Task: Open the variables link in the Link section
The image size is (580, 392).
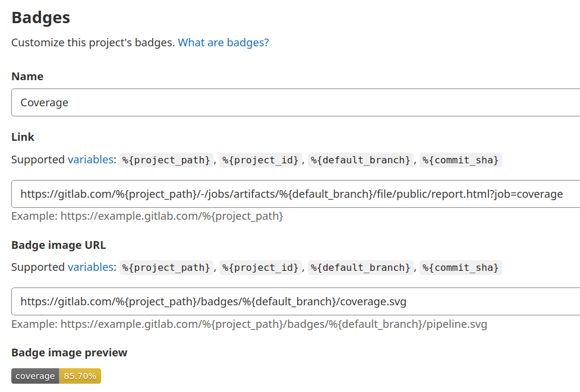Action: (x=90, y=160)
